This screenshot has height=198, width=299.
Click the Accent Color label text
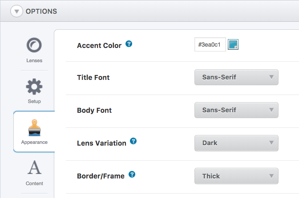coord(99,45)
